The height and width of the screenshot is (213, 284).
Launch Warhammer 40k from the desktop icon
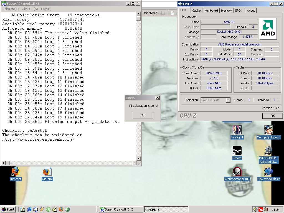[x=237, y=174]
